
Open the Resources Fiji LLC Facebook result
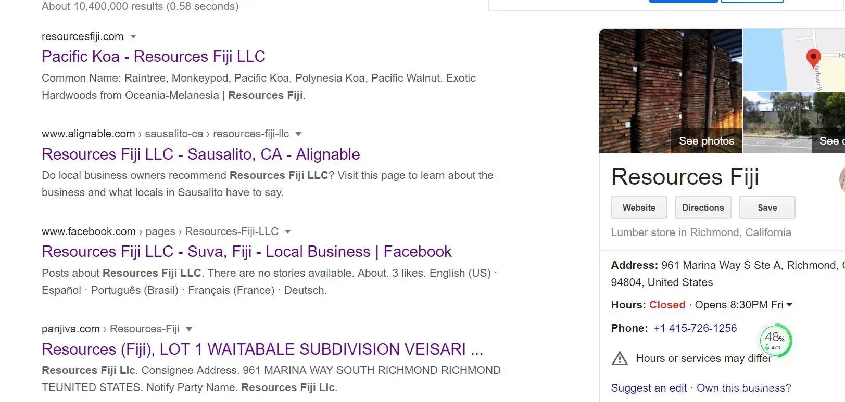pos(246,252)
